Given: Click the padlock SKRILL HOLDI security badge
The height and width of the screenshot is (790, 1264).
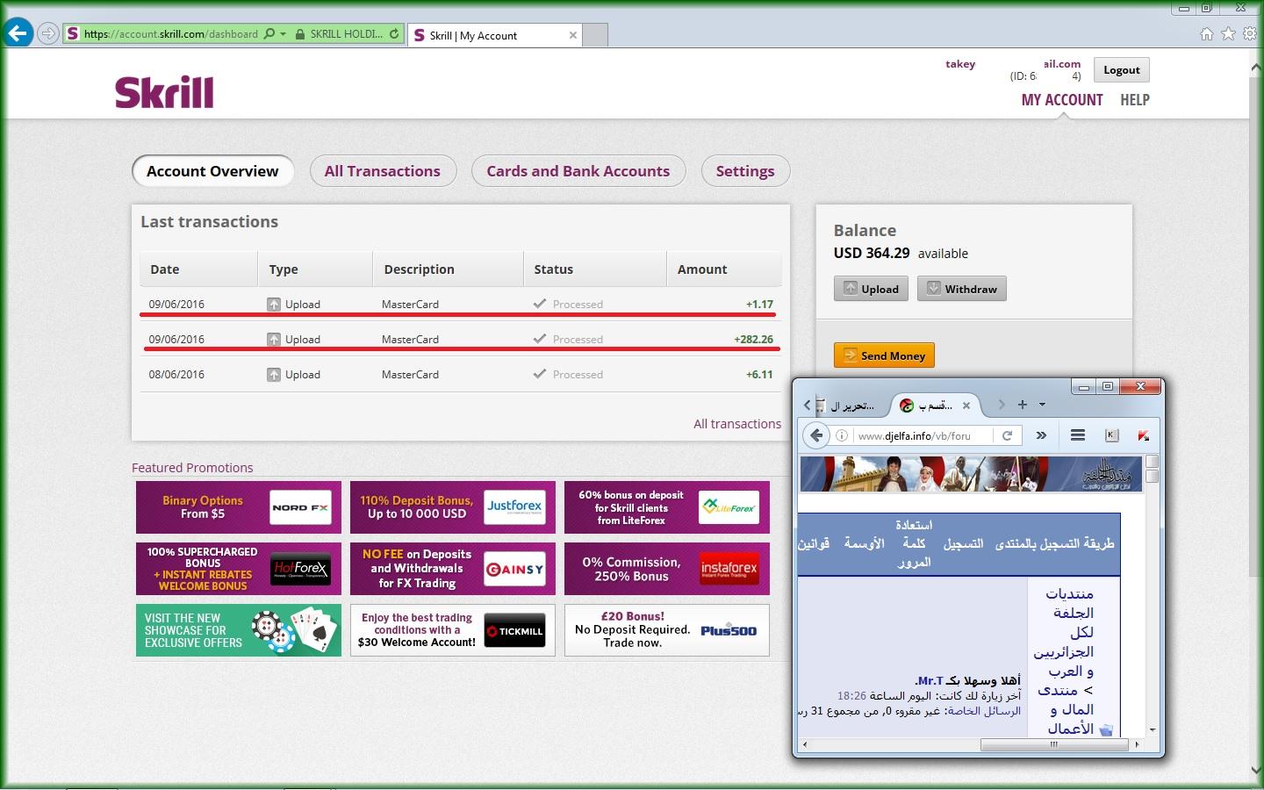Looking at the screenshot, I should pos(339,34).
